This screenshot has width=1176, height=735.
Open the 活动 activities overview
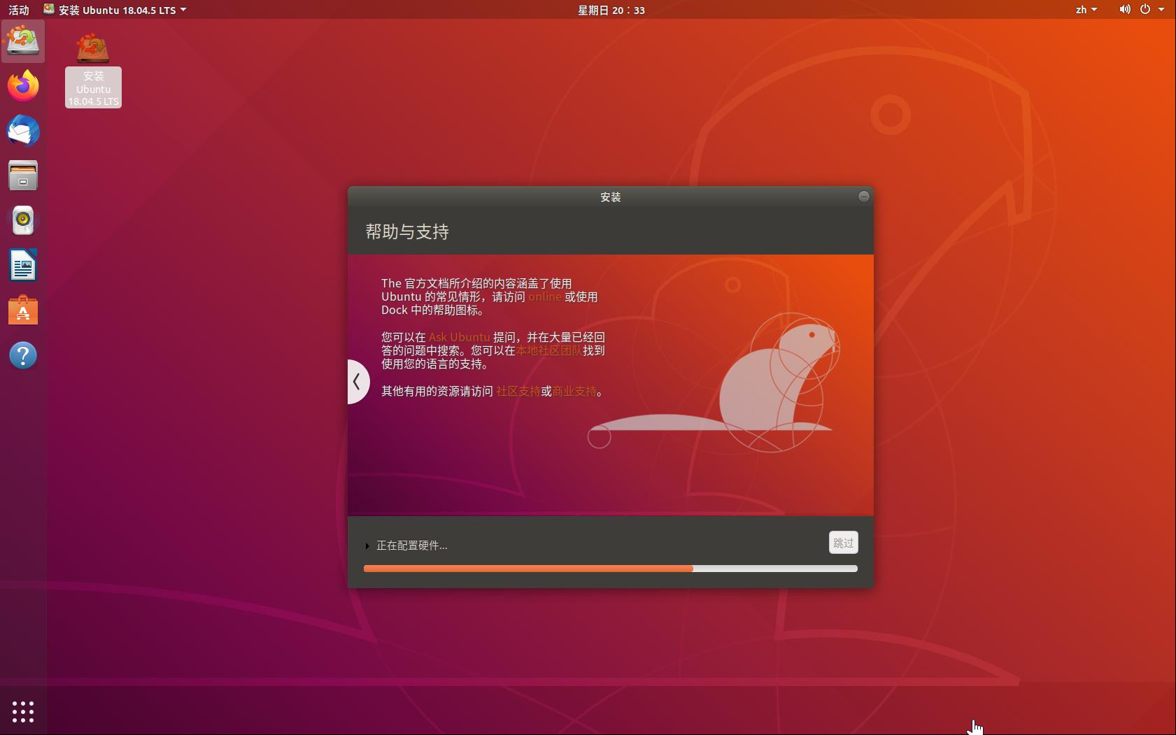[19, 10]
